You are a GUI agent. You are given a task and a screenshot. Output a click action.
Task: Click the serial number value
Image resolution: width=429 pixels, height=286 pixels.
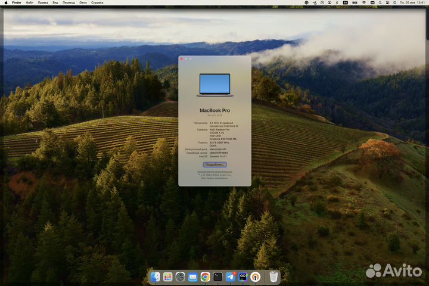219,153
